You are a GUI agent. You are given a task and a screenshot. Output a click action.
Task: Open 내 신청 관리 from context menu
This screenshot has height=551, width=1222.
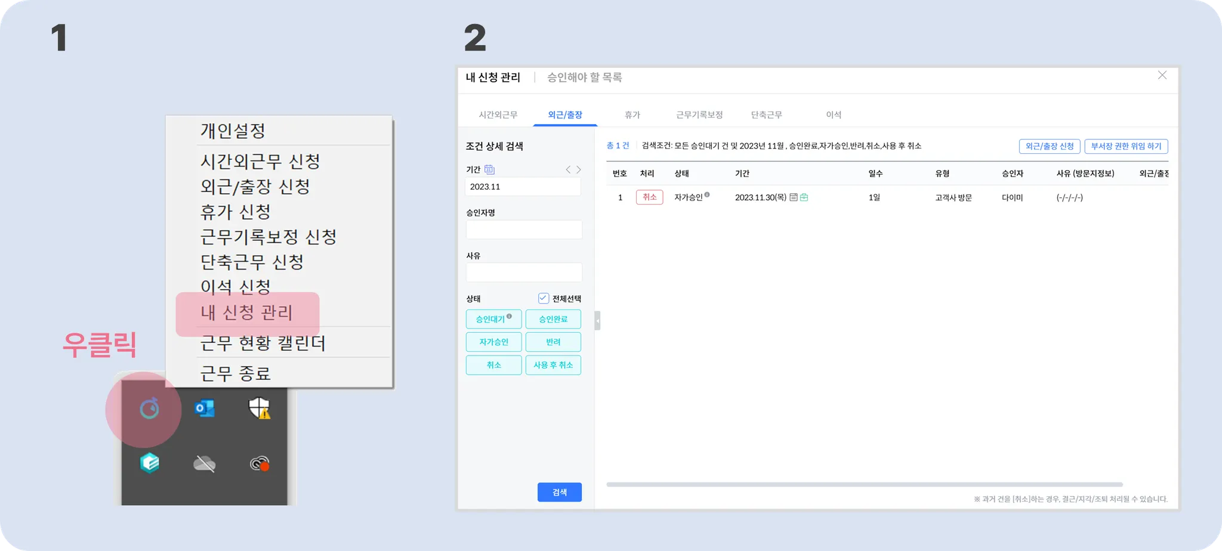pos(248,312)
